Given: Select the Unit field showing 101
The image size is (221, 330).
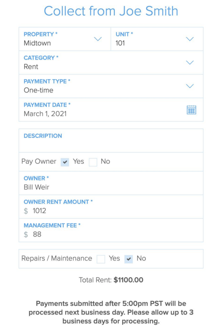Looking at the screenshot, I should [x=157, y=39].
